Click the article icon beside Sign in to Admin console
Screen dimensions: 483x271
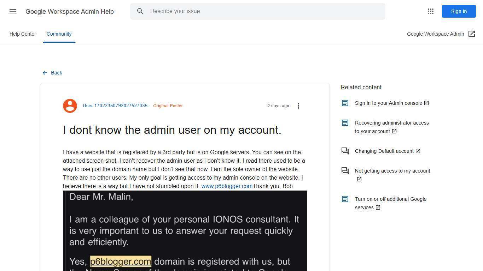tap(345, 103)
